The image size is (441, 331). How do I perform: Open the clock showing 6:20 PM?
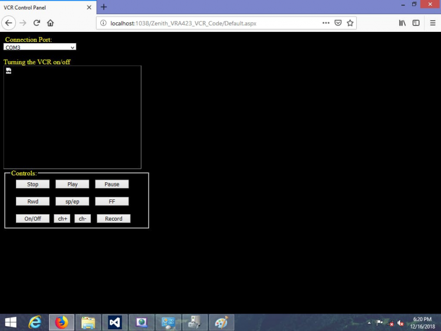[422, 323]
